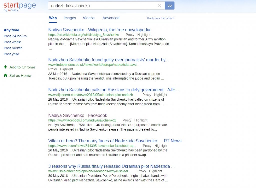Screen dimensions: 256x188
Task: Filter results to Past year
Action: (x=11, y=54)
